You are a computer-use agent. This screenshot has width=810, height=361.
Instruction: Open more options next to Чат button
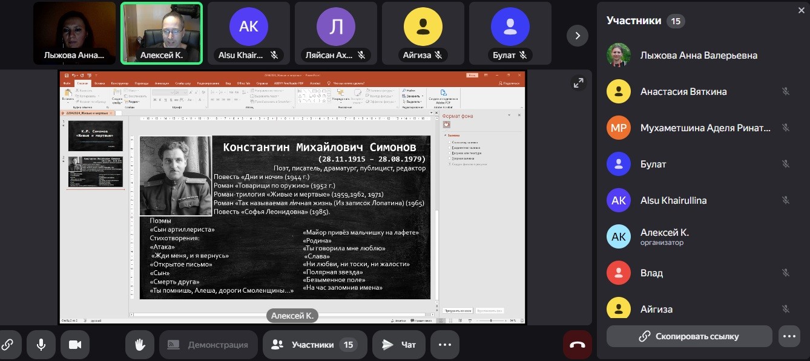click(445, 345)
